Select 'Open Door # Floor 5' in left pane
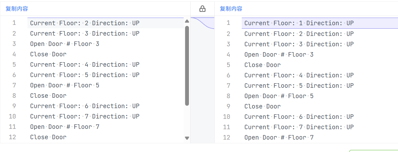Viewport: 398px width, 152px height. (65, 85)
